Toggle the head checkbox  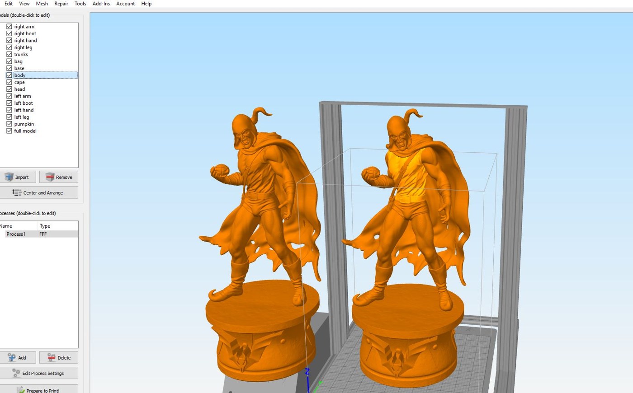click(9, 89)
